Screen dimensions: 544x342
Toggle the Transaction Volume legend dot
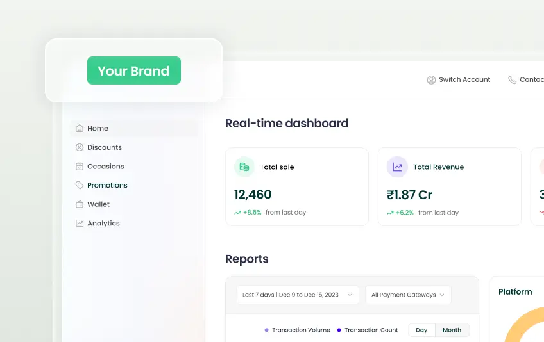click(x=266, y=330)
